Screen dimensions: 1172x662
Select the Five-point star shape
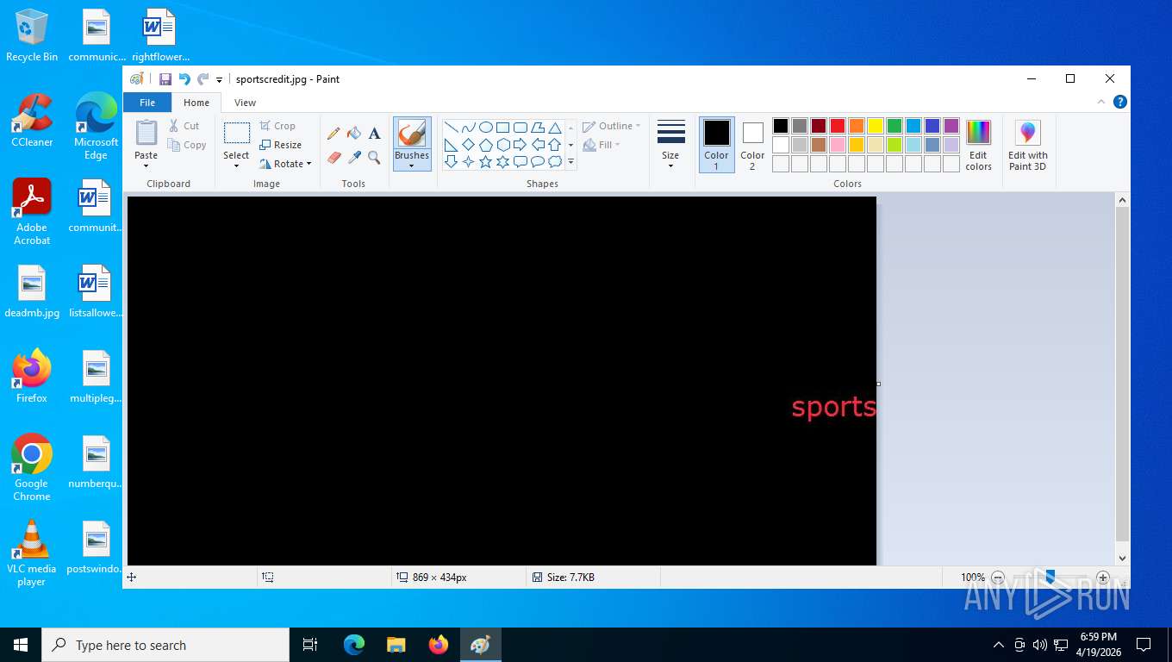(486, 162)
